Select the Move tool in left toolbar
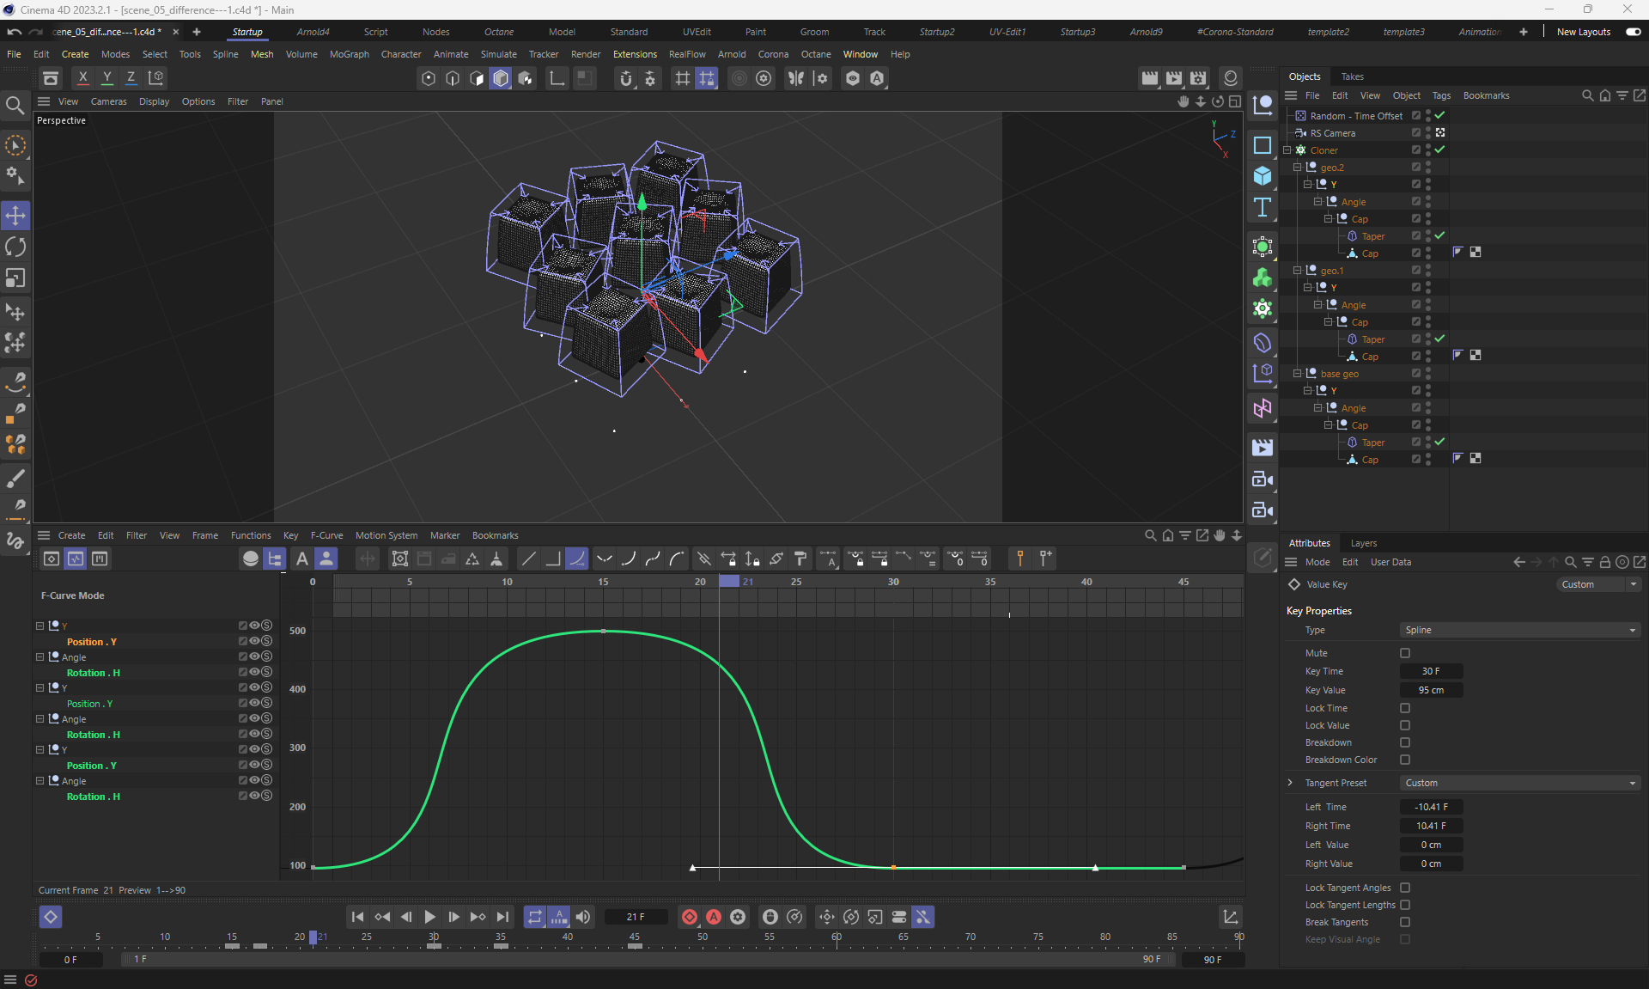The width and height of the screenshot is (1649, 989). [15, 215]
